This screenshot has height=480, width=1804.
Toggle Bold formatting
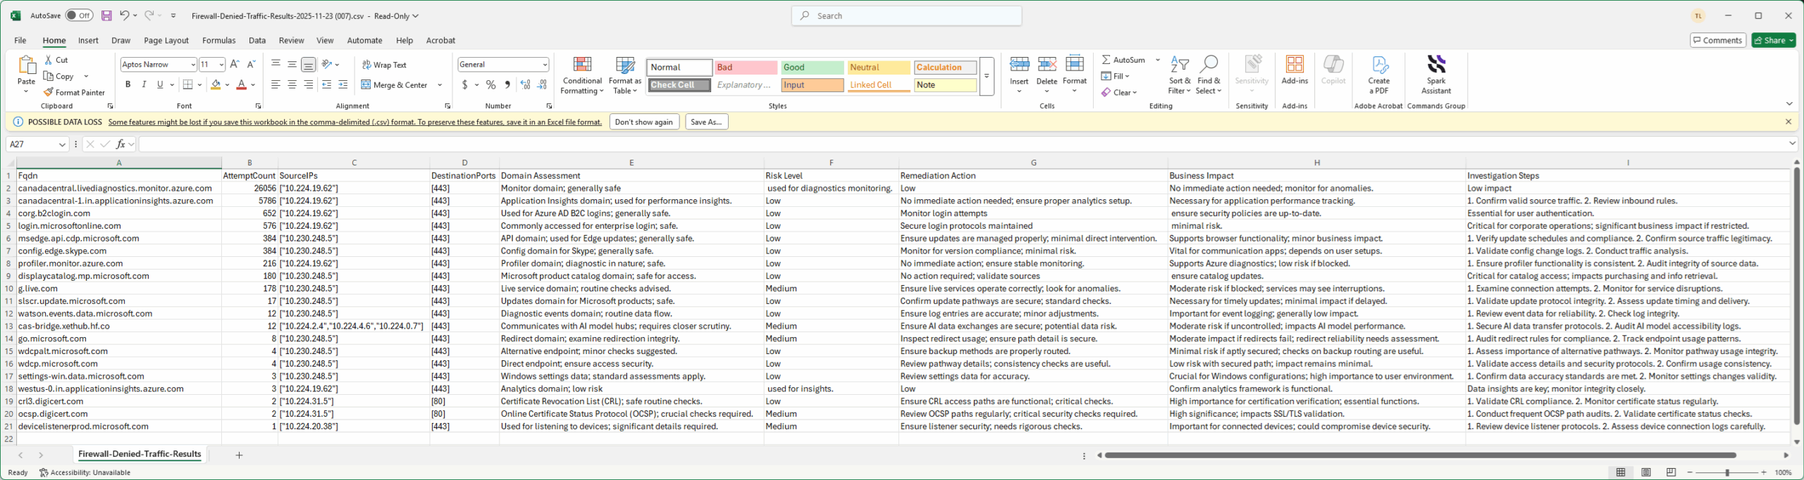128,84
